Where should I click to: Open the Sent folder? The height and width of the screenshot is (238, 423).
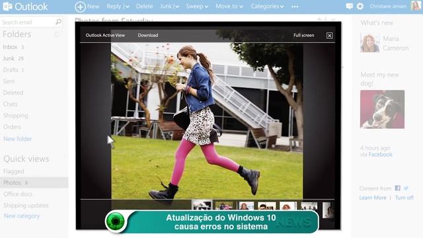[9, 81]
